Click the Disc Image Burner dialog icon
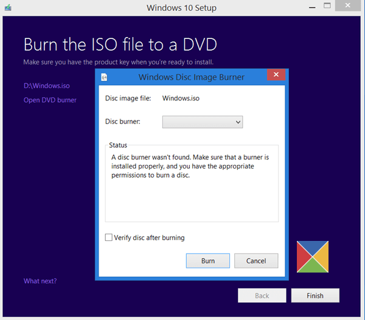365x320 pixels. 105,77
